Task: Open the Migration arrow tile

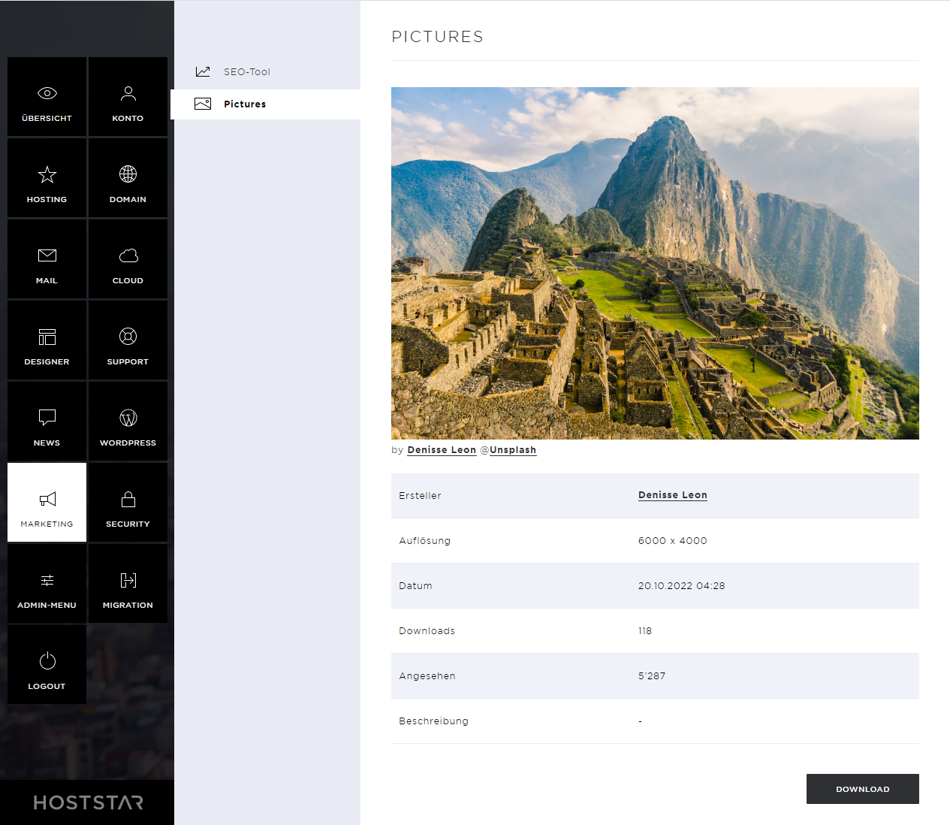Action: [128, 584]
